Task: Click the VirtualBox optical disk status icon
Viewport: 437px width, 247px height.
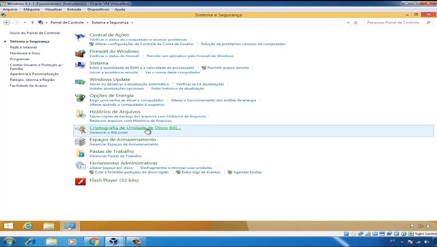Action: click(353, 234)
